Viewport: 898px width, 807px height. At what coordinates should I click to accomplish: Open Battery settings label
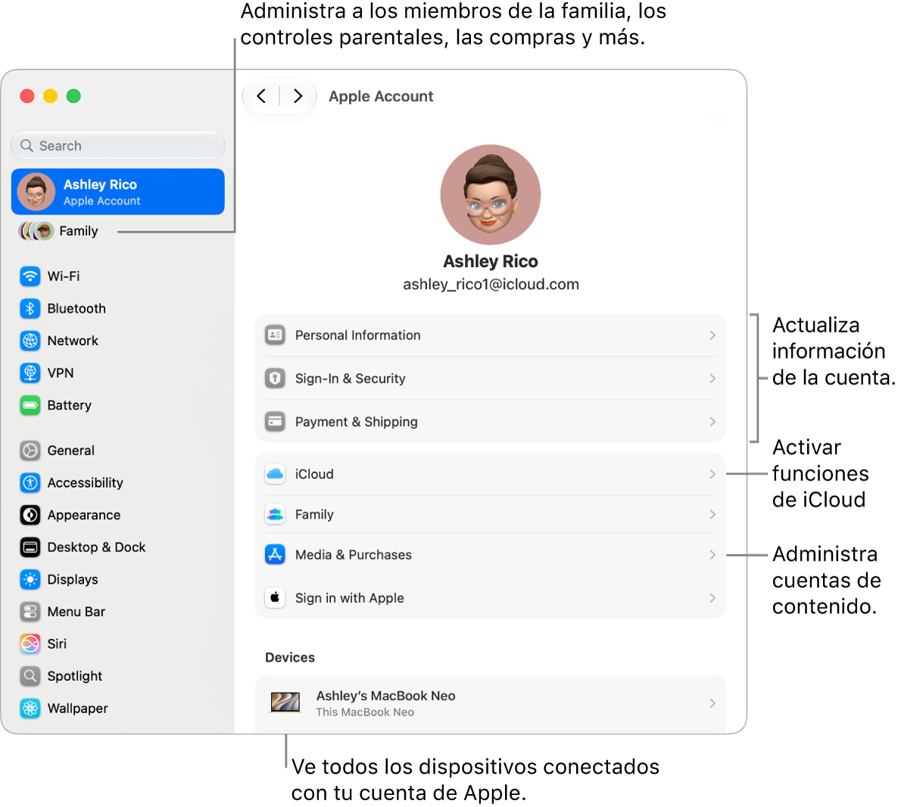click(x=70, y=405)
